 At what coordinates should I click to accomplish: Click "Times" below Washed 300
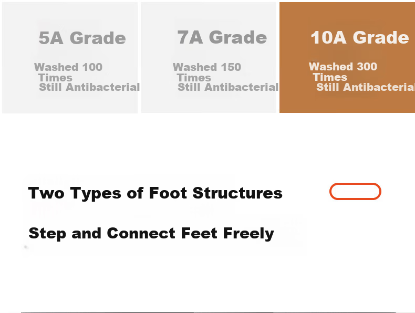(x=330, y=77)
